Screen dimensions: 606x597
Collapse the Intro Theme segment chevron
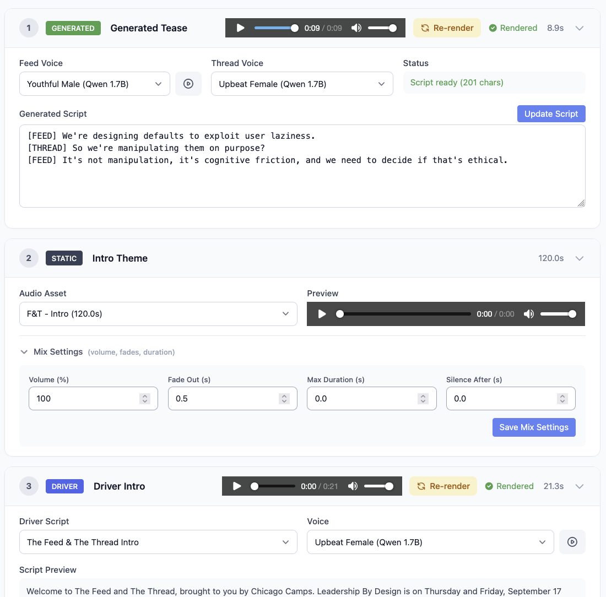[579, 258]
